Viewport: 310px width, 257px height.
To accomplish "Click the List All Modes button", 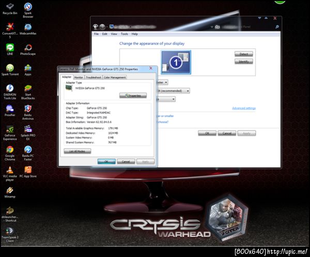I will tap(78, 151).
